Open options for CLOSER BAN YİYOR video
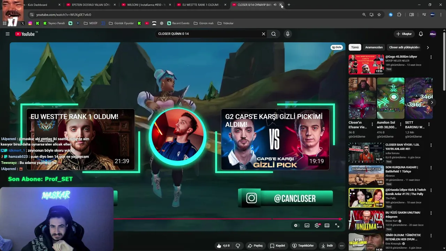 click(x=431, y=145)
